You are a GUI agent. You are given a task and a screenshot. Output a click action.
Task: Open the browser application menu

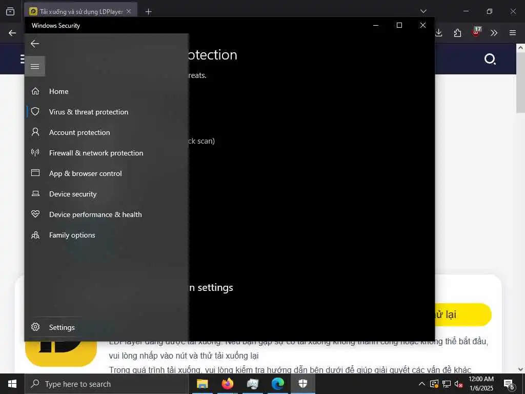point(513,33)
